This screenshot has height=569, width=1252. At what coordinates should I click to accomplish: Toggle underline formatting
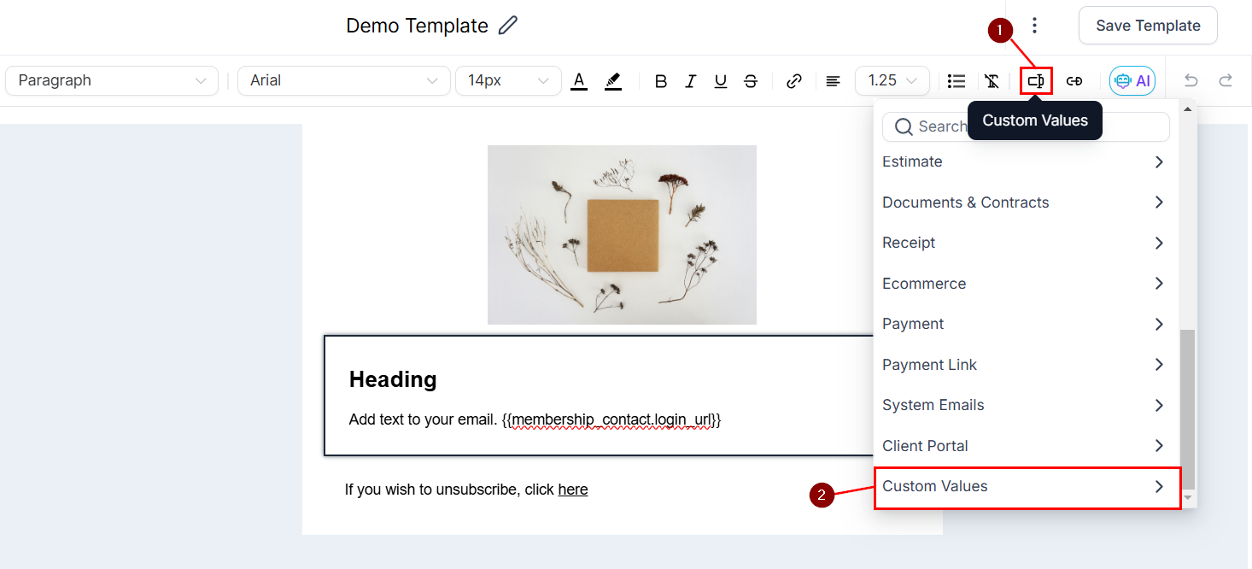click(x=720, y=81)
